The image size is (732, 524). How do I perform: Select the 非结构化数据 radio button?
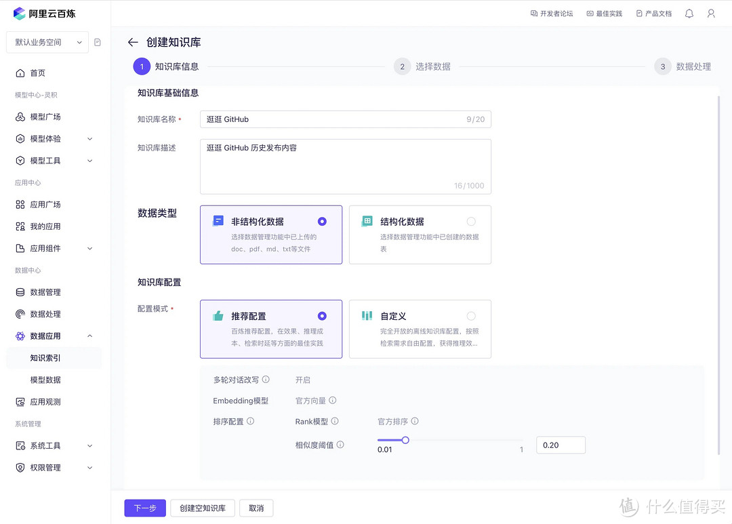pos(322,220)
